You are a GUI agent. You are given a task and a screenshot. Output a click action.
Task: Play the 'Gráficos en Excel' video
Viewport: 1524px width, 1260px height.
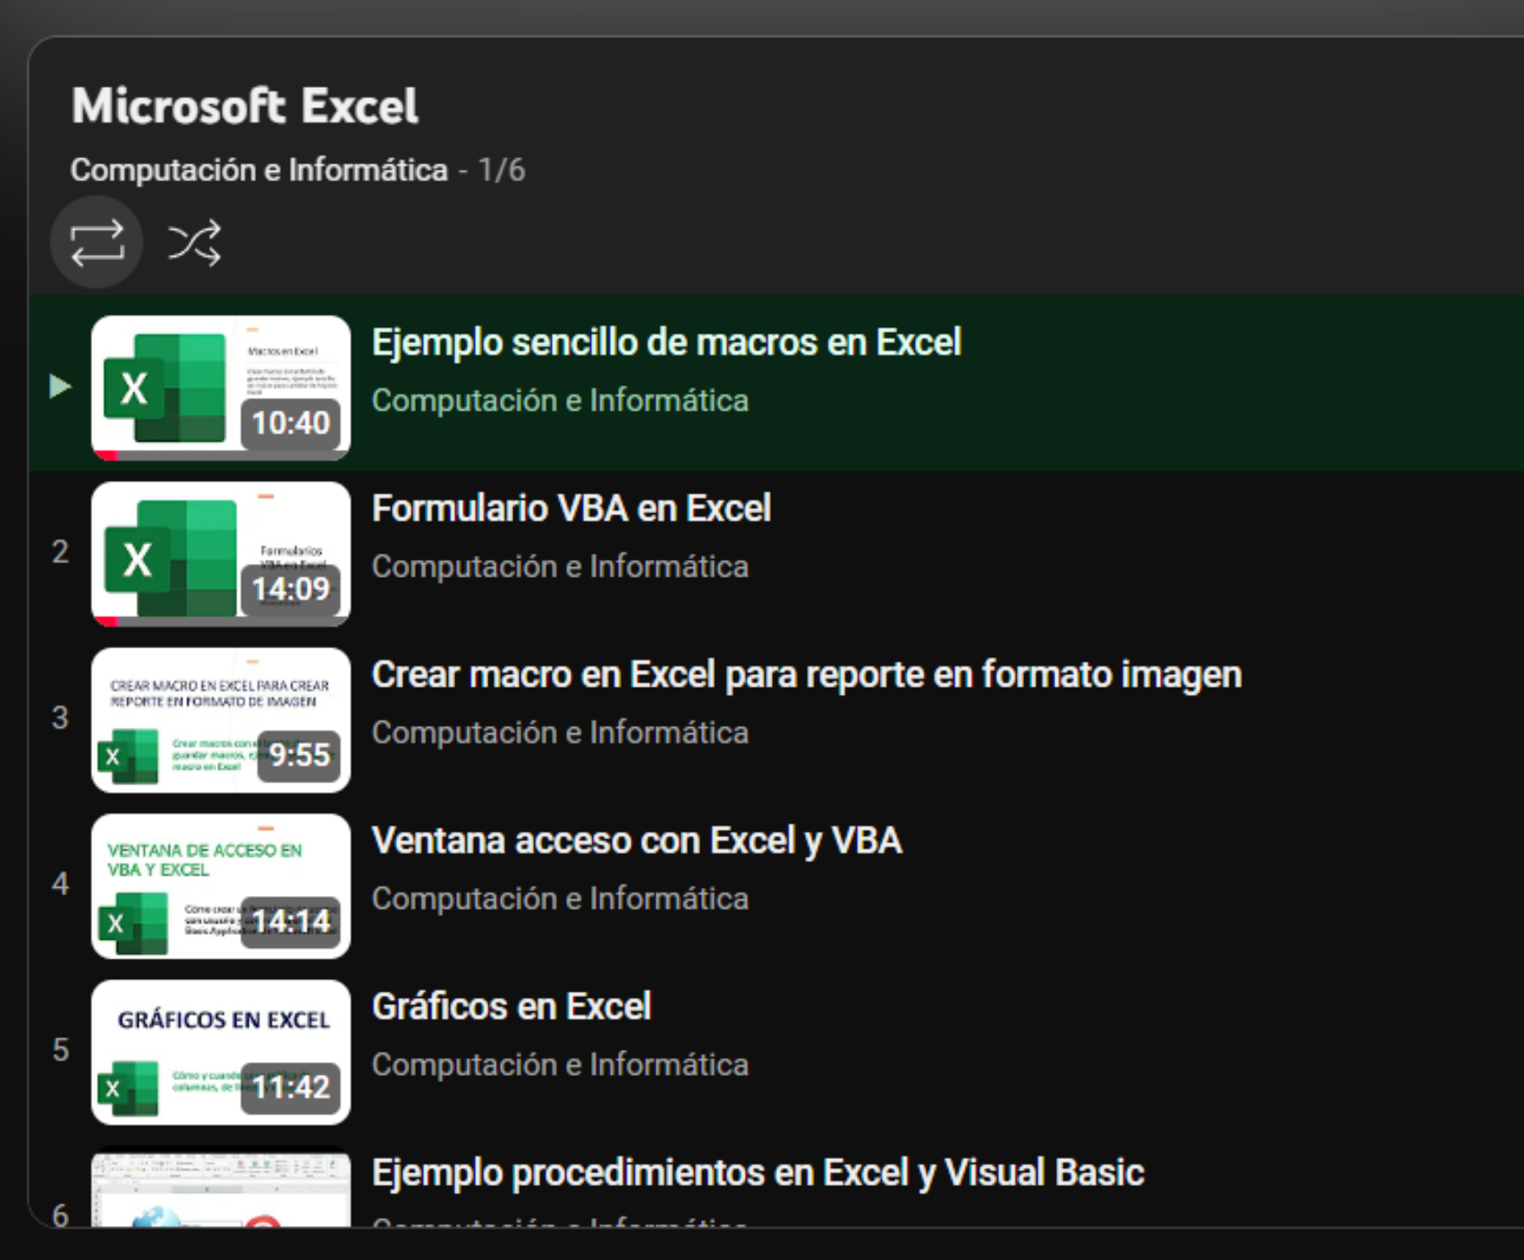point(511,1007)
